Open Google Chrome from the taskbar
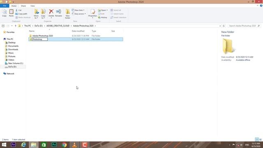This screenshot has height=148, width=263. click(64, 145)
